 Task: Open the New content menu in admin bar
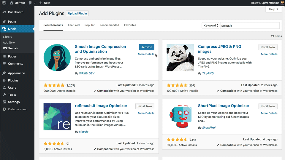pos(45,3)
